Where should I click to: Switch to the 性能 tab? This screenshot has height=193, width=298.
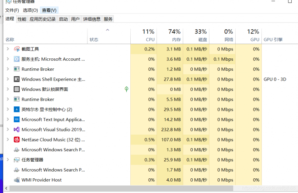22,19
